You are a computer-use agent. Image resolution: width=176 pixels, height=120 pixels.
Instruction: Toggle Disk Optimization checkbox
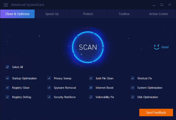click(133, 97)
